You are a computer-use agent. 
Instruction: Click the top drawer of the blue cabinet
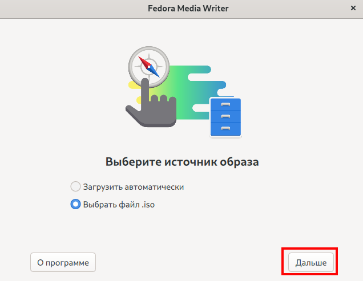[225, 105]
